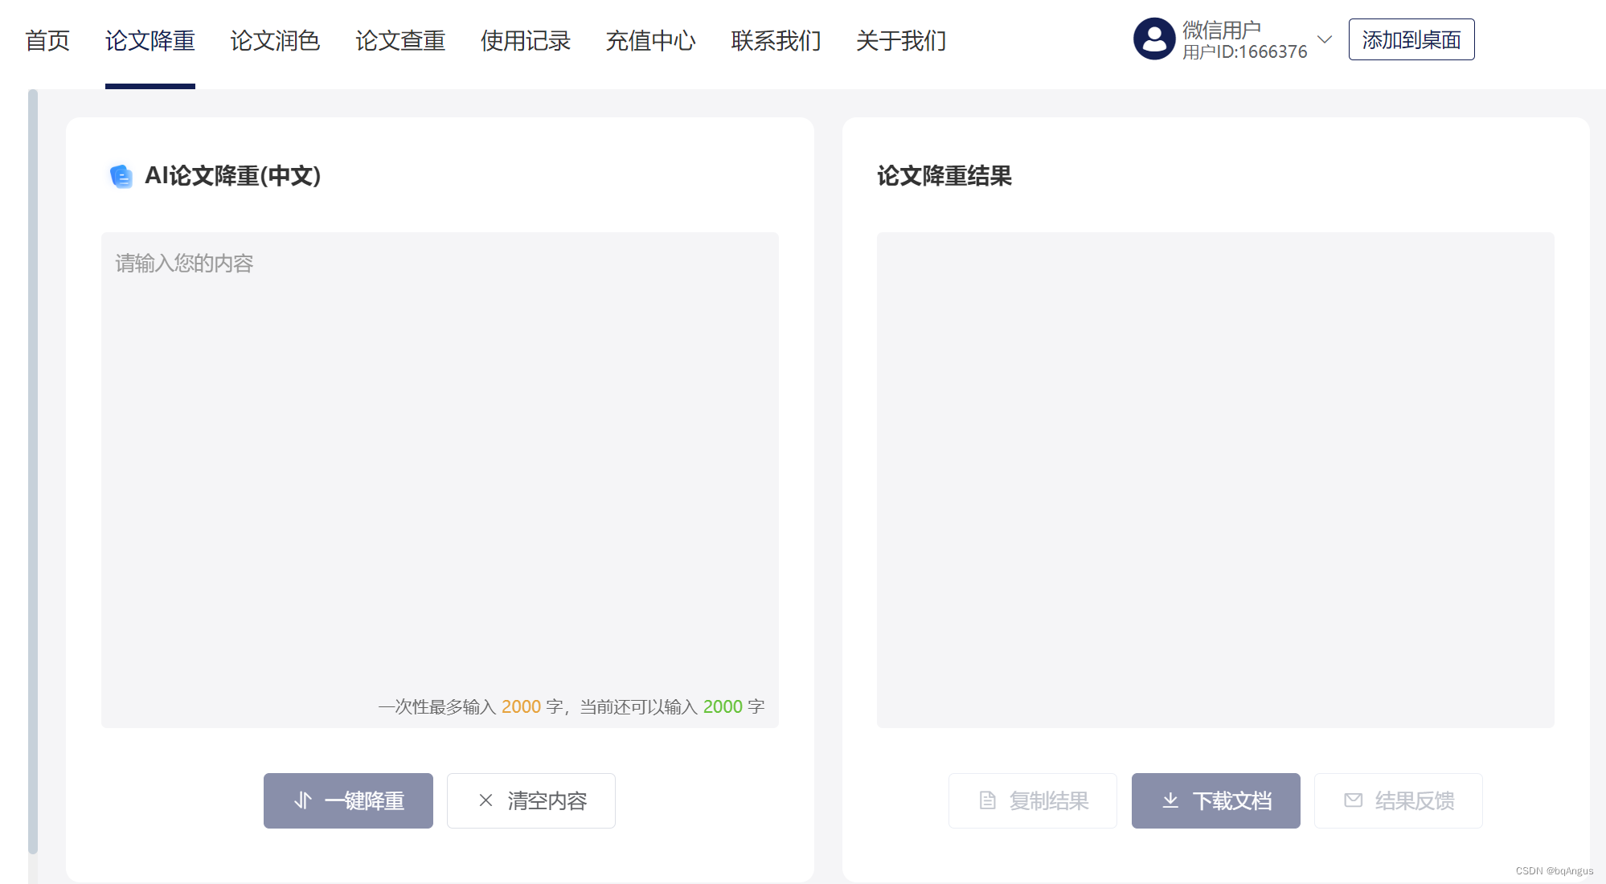Click the 论文降重结果 output area
The height and width of the screenshot is (884, 1606).
coord(1215,480)
